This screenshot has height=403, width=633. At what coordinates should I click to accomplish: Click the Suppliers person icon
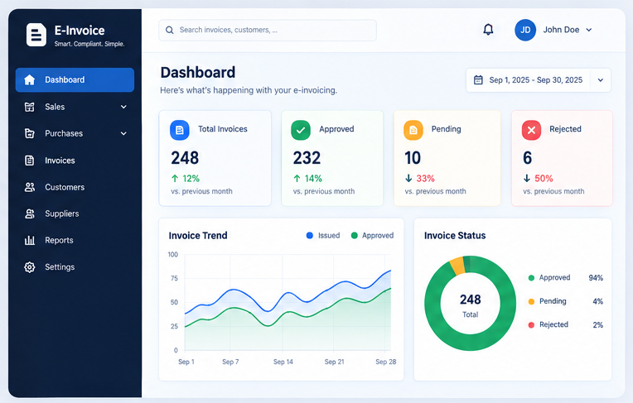coord(30,213)
